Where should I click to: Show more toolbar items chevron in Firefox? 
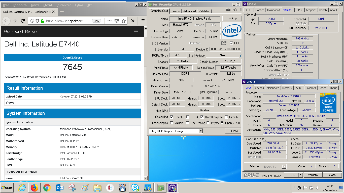pyautogui.click(x=133, y=21)
